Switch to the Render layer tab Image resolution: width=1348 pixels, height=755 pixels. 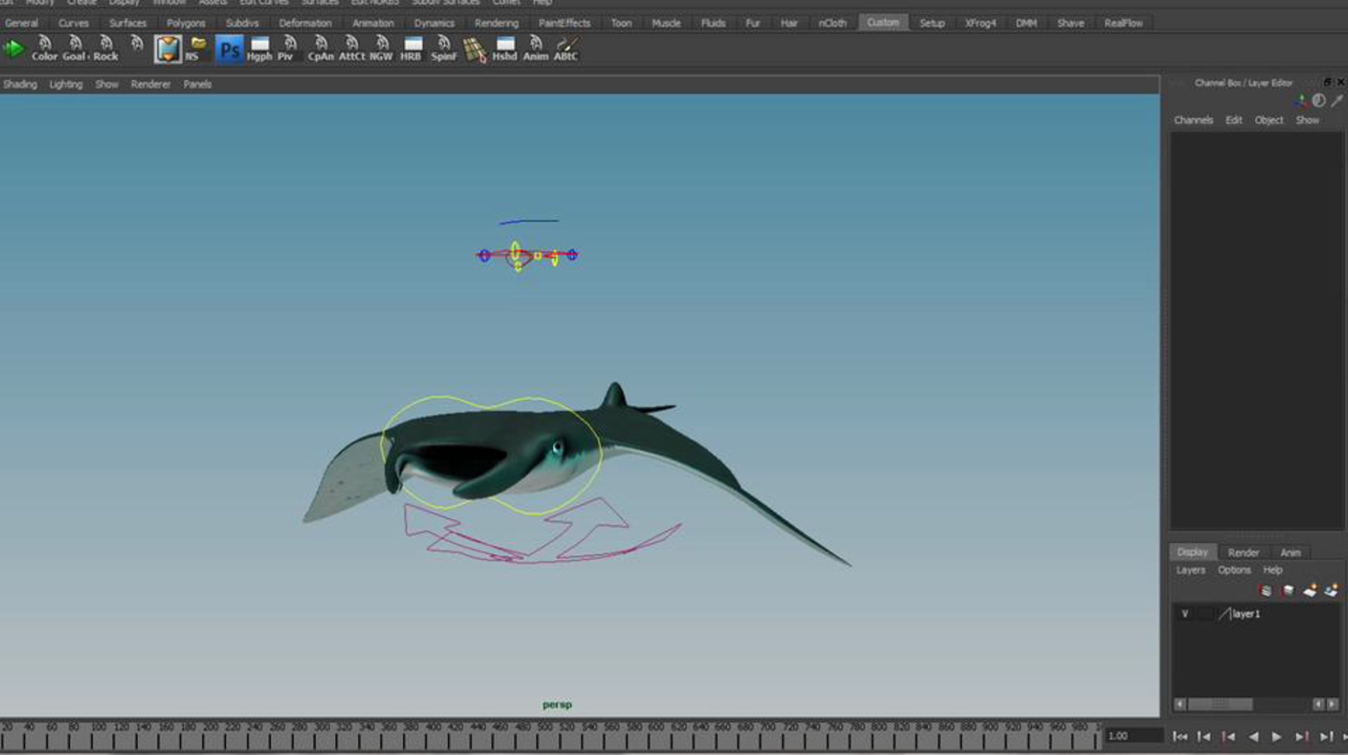pos(1243,552)
